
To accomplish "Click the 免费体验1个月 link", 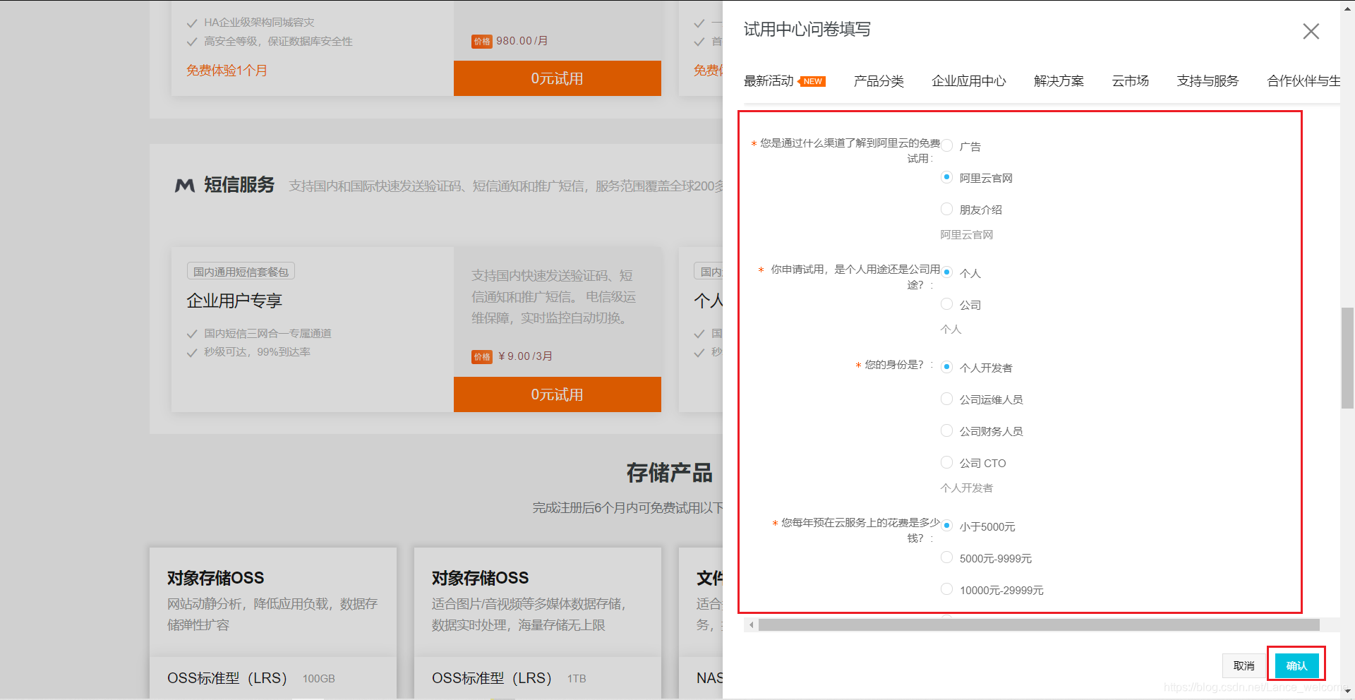I will pos(227,71).
